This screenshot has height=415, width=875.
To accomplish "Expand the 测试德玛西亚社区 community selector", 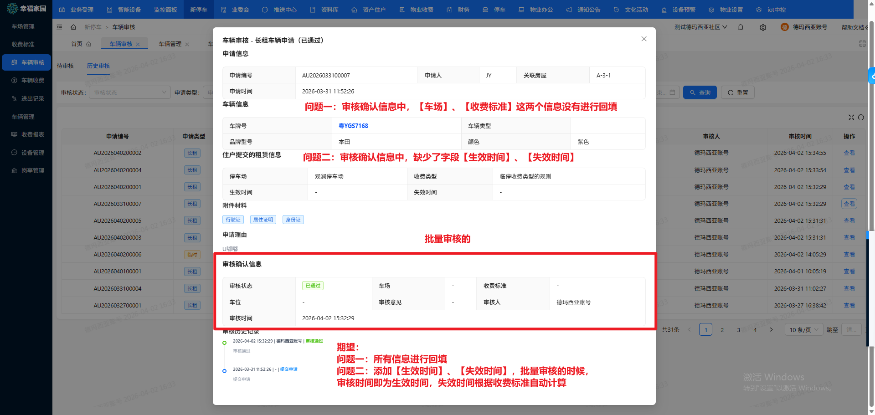I will pos(700,27).
